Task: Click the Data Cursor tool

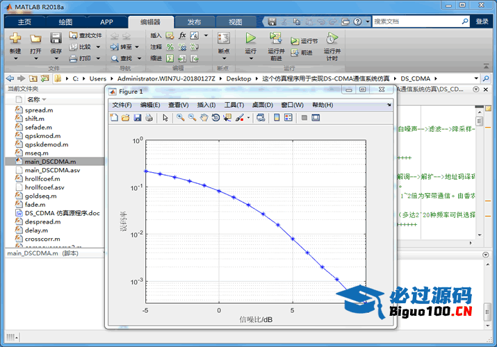Action: pos(227,118)
